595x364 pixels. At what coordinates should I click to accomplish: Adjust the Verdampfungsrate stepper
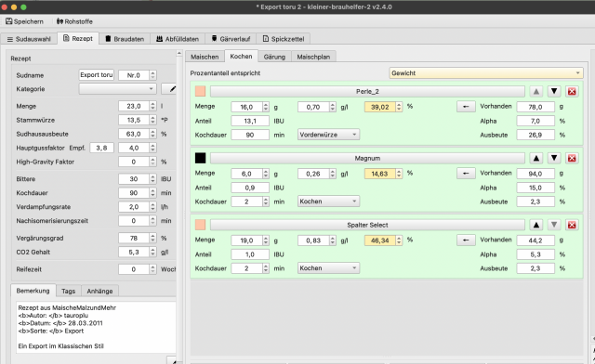152,207
